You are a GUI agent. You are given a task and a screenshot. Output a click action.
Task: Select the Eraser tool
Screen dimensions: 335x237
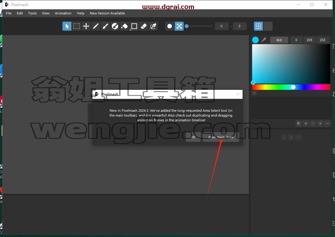pos(144,26)
